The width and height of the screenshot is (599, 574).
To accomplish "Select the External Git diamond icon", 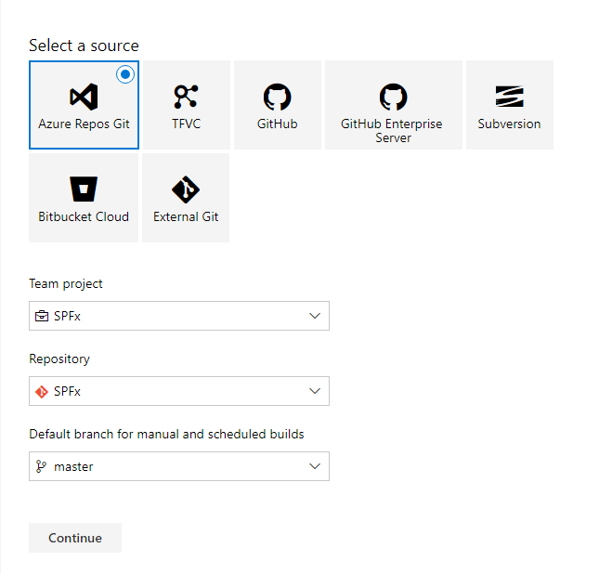I will (x=186, y=189).
